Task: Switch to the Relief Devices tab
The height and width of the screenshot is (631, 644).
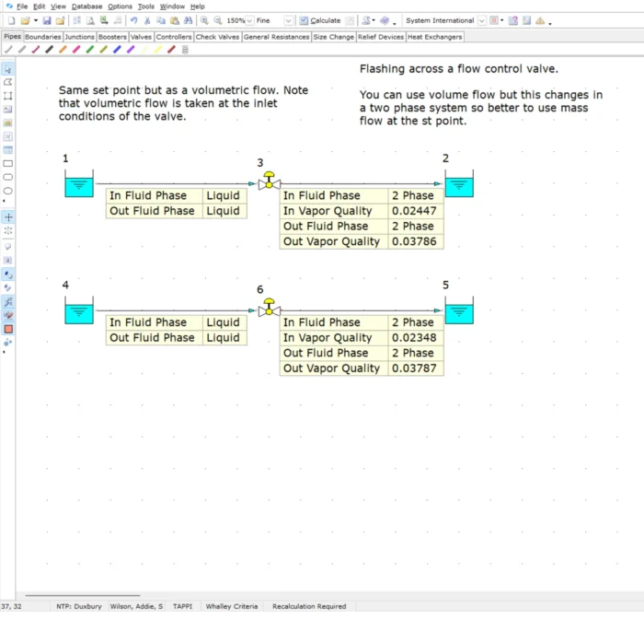Action: (x=380, y=37)
